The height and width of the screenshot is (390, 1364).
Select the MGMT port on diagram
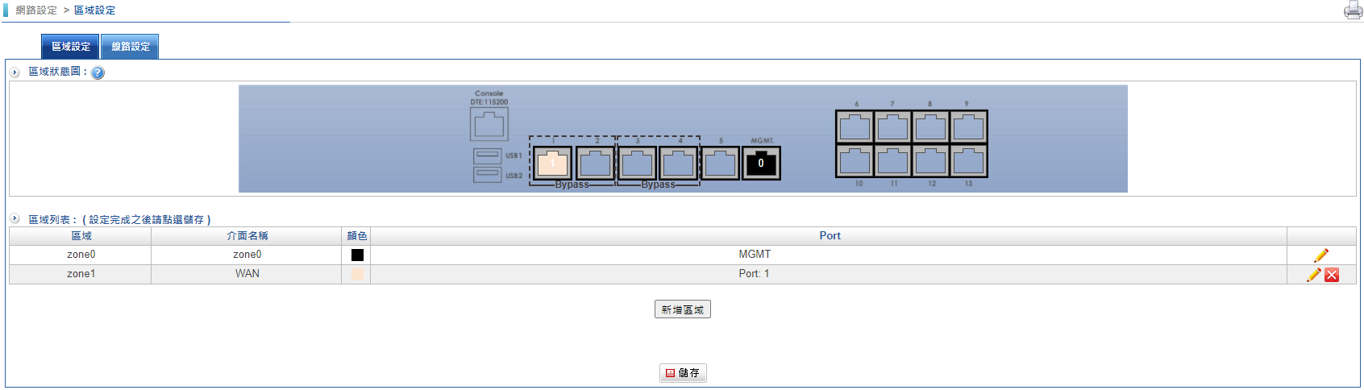pyautogui.click(x=761, y=164)
